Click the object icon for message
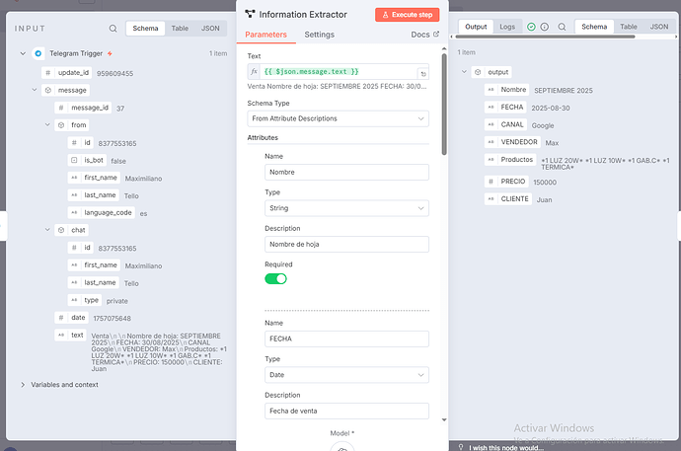681x451 pixels. tap(48, 90)
